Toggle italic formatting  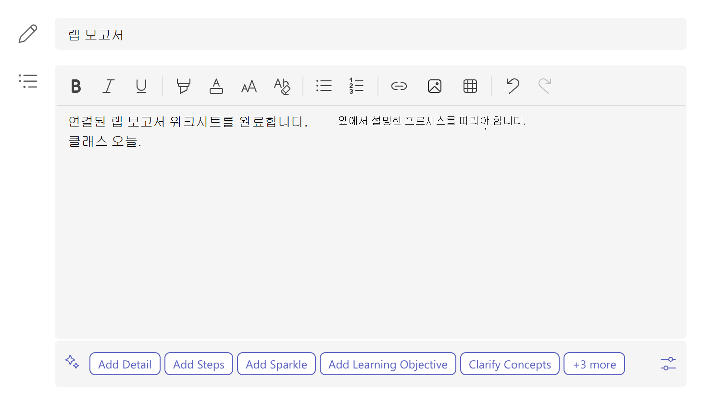click(109, 86)
